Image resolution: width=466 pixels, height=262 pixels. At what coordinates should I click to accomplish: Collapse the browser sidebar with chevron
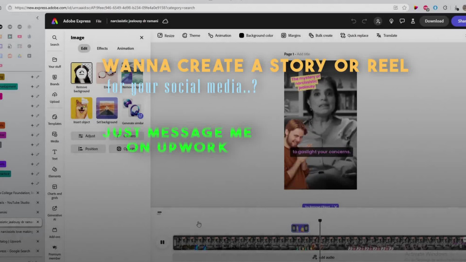[x=37, y=18]
